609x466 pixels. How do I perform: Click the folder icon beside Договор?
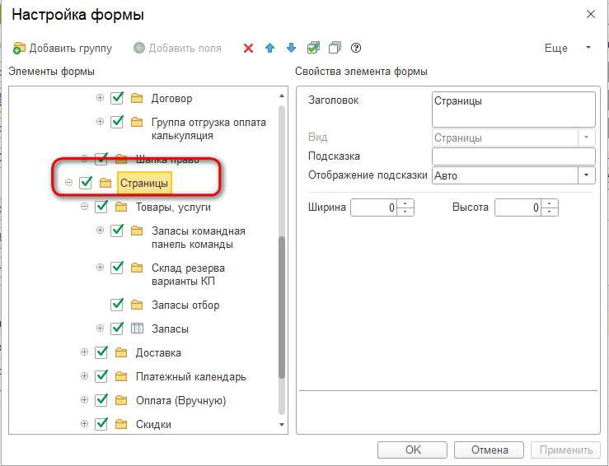point(136,98)
